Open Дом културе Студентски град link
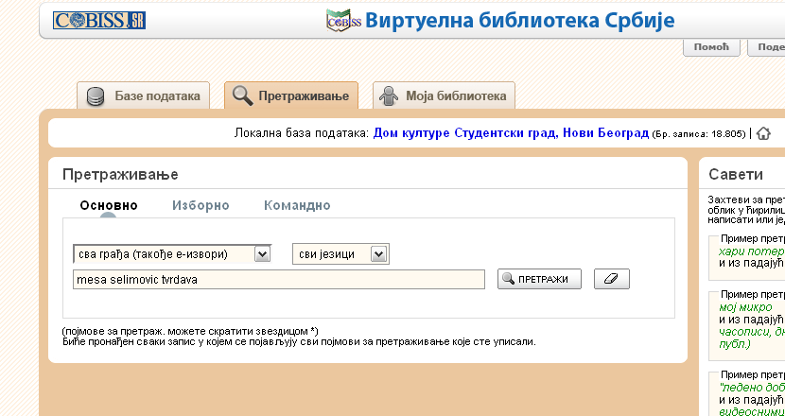Image resolution: width=785 pixels, height=416 pixels. coord(511,133)
